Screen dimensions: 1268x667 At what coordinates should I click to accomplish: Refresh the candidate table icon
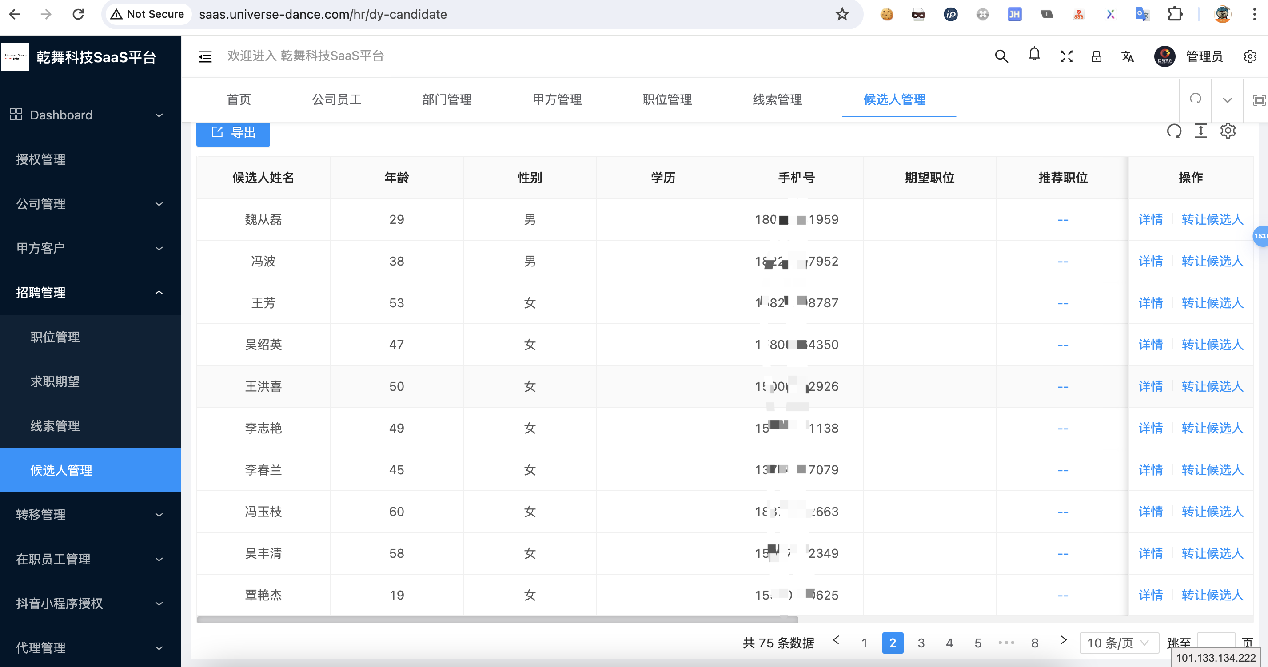tap(1174, 131)
